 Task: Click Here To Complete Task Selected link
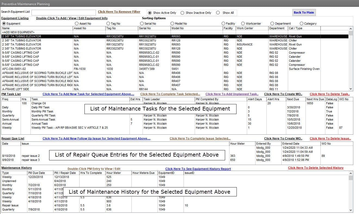(170, 94)
